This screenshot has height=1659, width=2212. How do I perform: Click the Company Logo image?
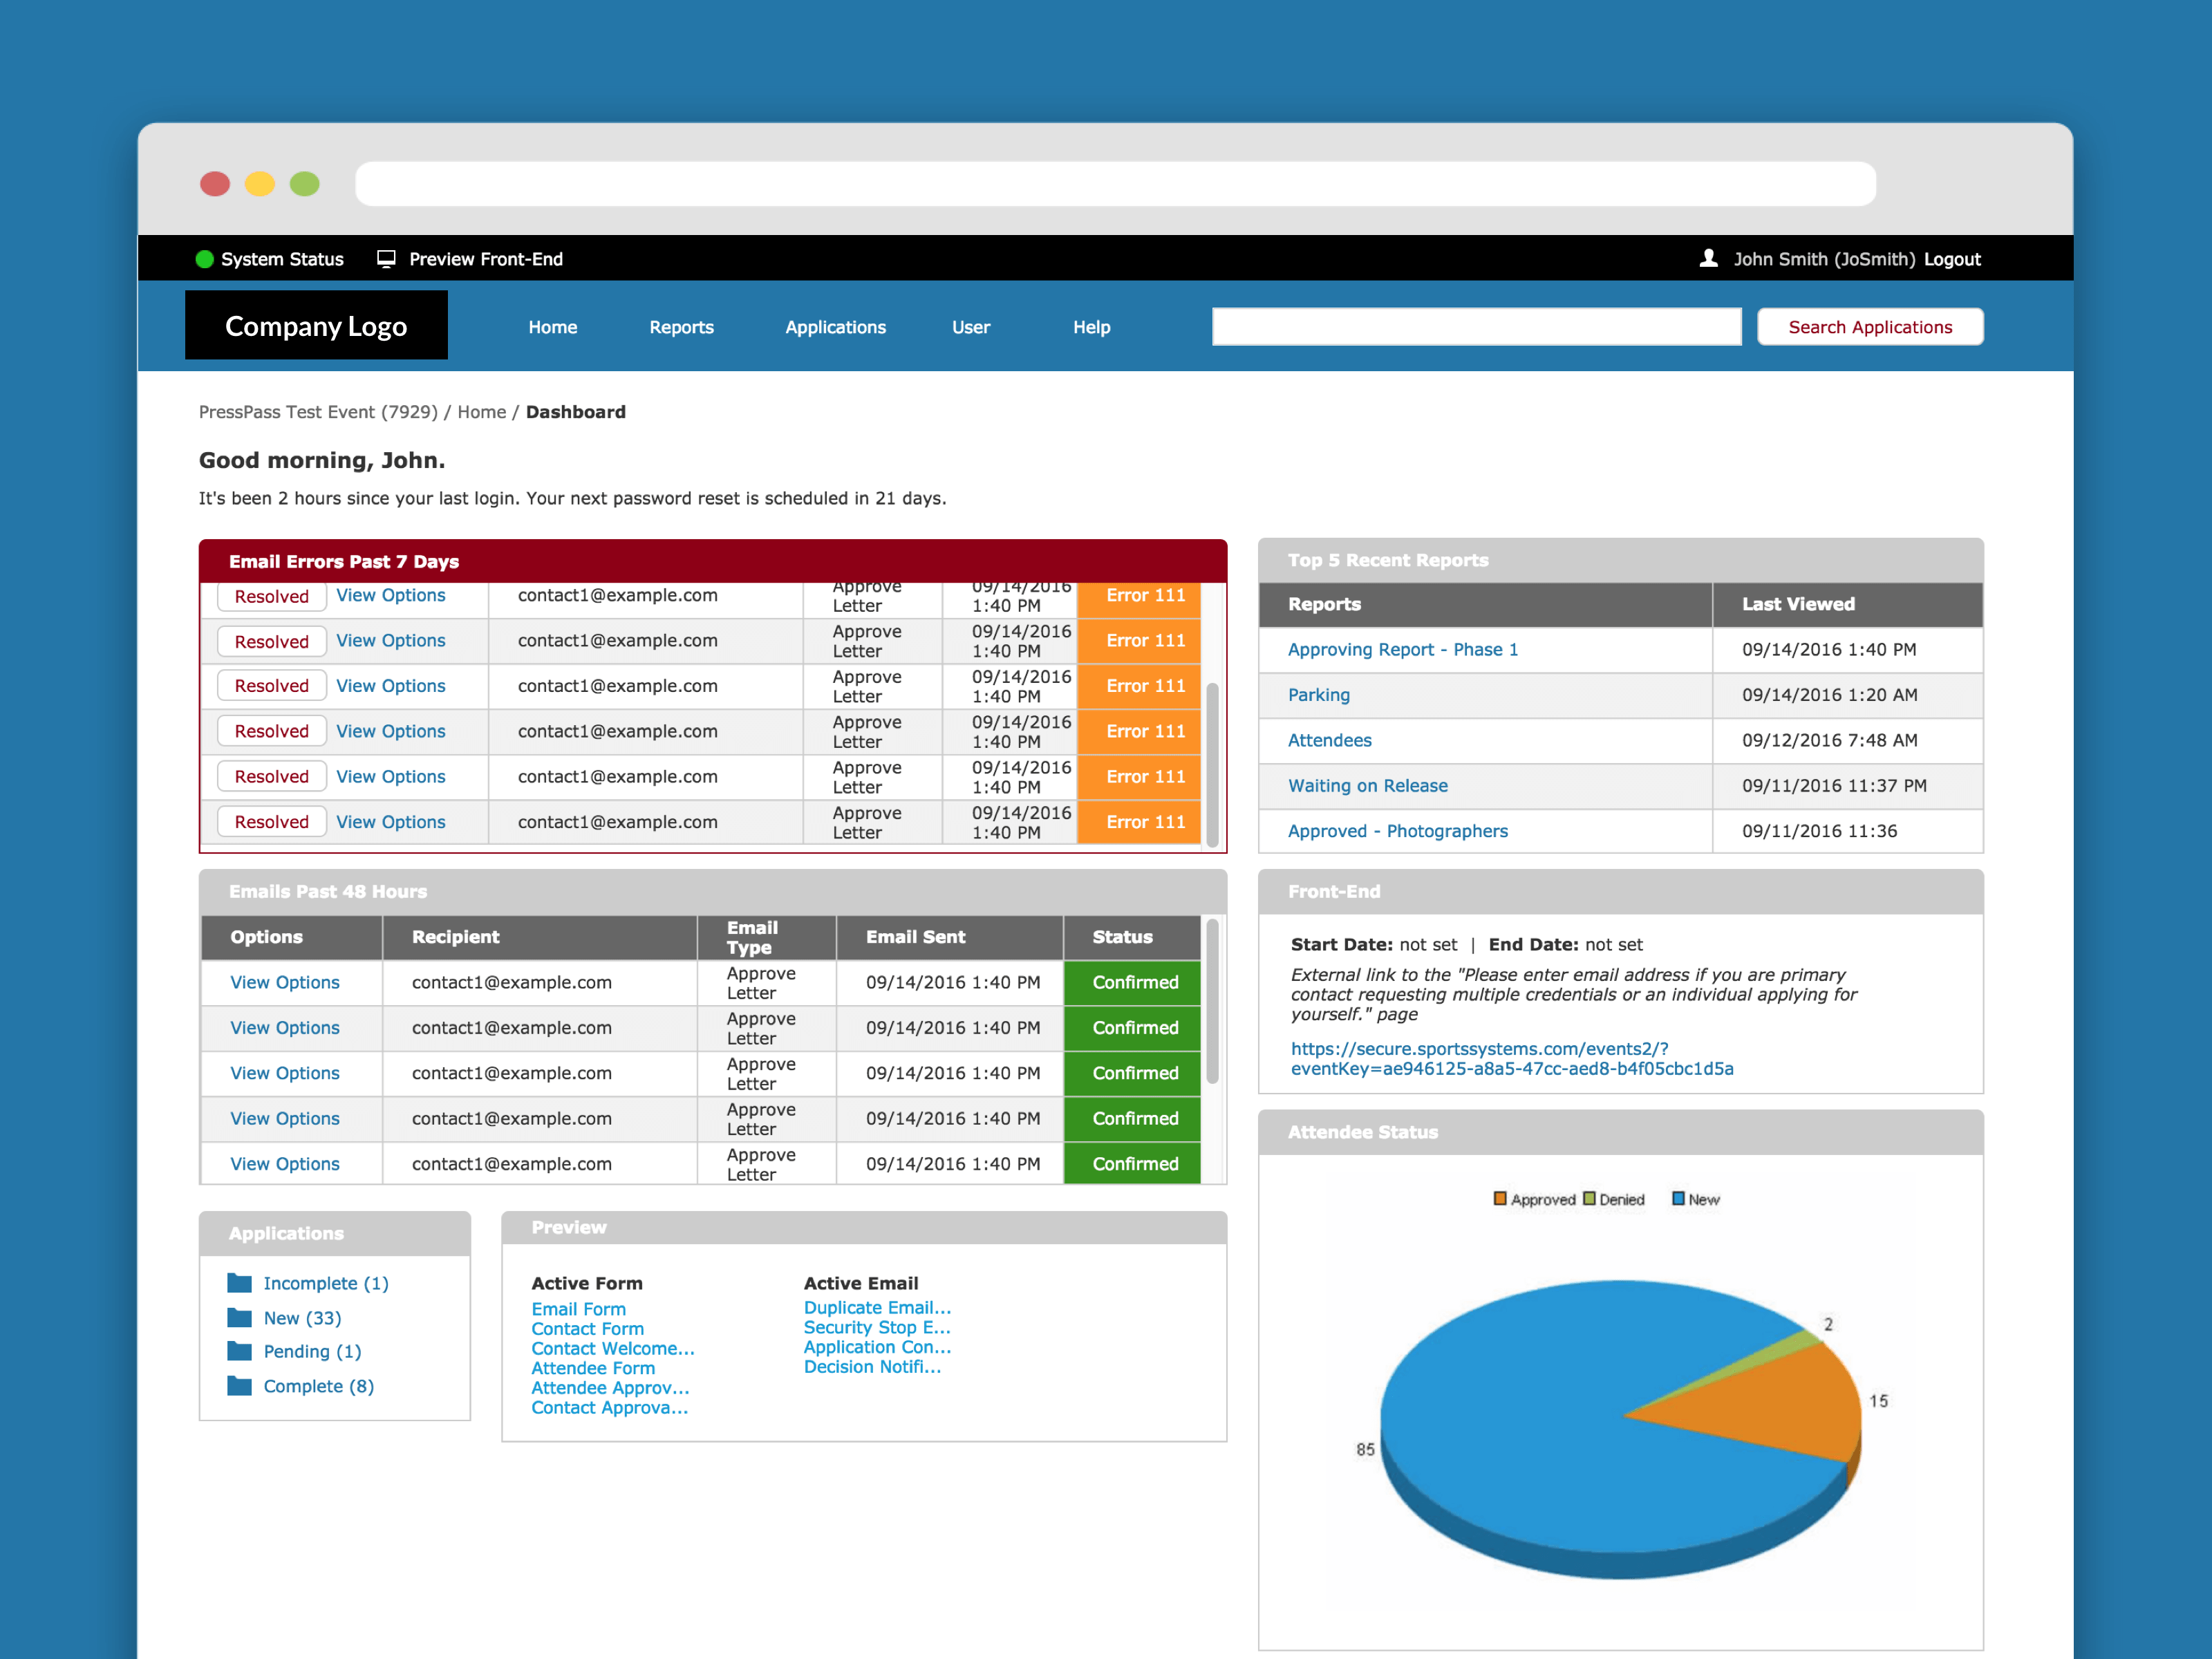316,326
